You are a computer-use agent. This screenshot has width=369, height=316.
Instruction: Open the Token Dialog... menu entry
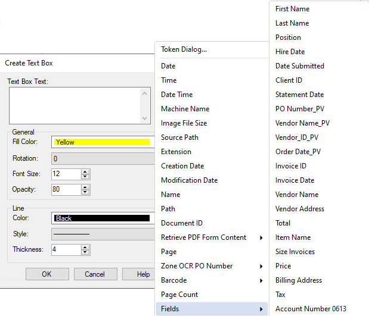pos(212,49)
